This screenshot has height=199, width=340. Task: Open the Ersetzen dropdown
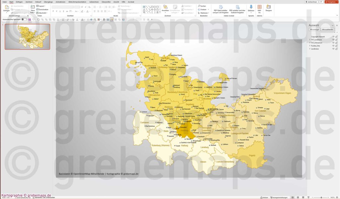pos(204,10)
